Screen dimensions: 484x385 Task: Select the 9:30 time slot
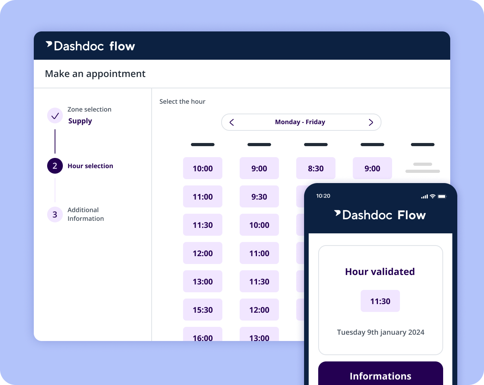[259, 196]
